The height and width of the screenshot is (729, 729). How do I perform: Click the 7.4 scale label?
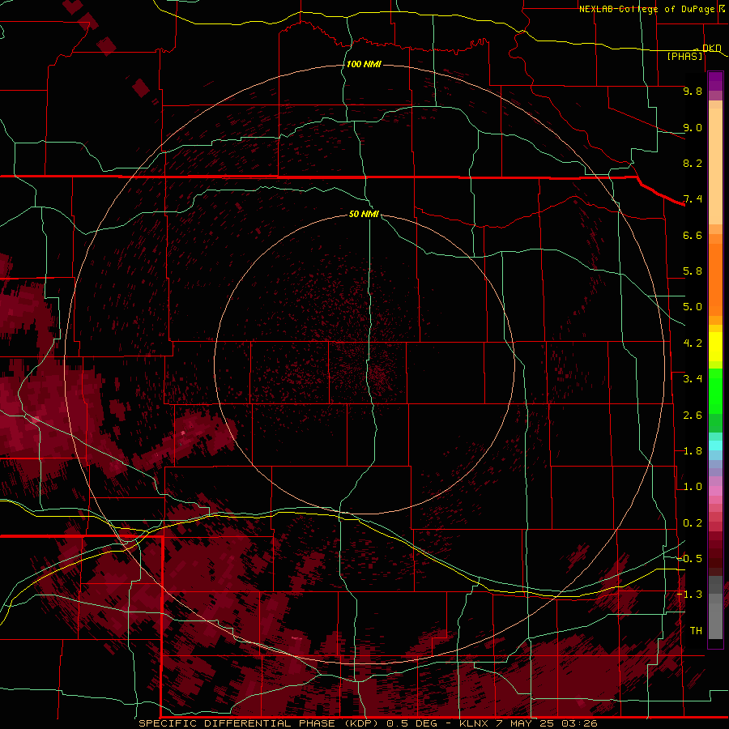pyautogui.click(x=693, y=199)
